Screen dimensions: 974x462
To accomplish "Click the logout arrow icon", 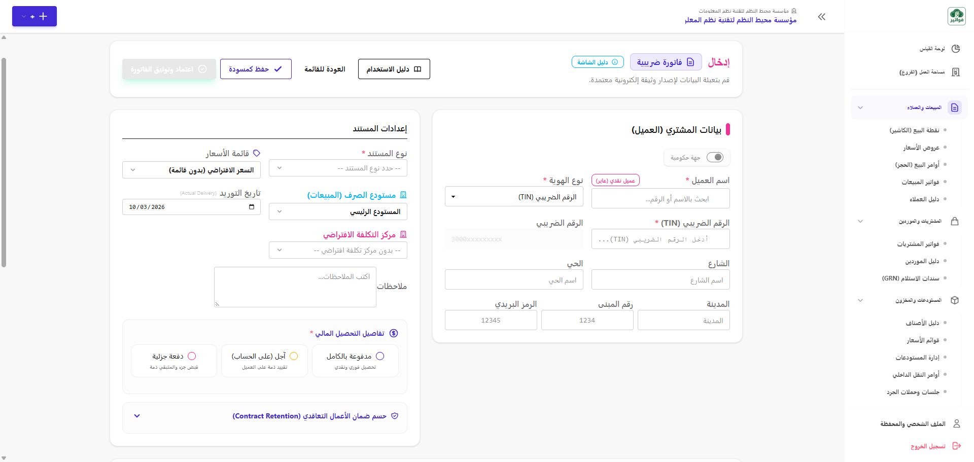I will pyautogui.click(x=957, y=446).
